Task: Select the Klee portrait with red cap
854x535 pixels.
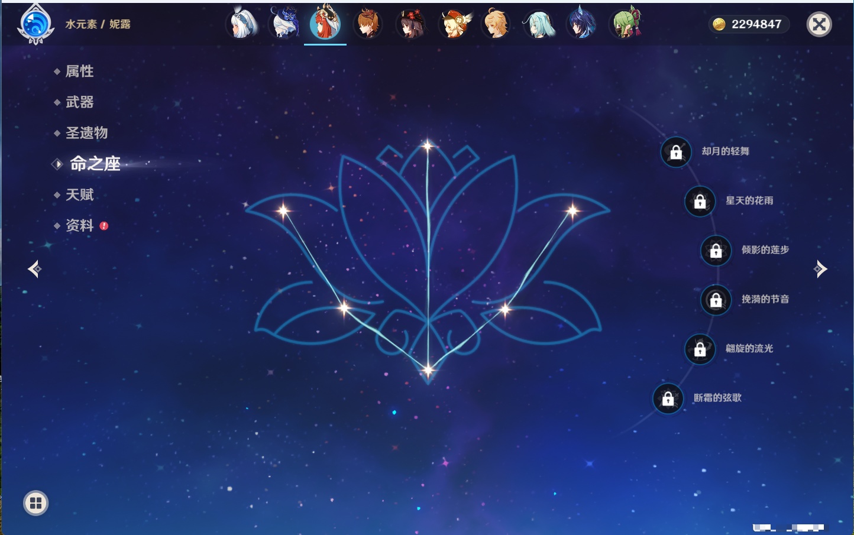Action: (x=454, y=24)
